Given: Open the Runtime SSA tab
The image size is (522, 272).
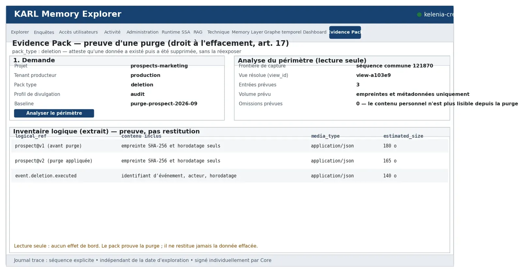Looking at the screenshot, I should click(x=176, y=32).
